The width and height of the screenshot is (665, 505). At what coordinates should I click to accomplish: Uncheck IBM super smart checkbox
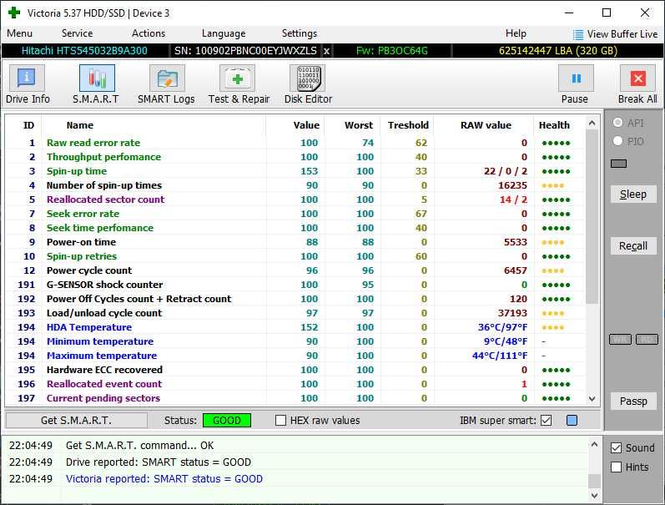(547, 421)
